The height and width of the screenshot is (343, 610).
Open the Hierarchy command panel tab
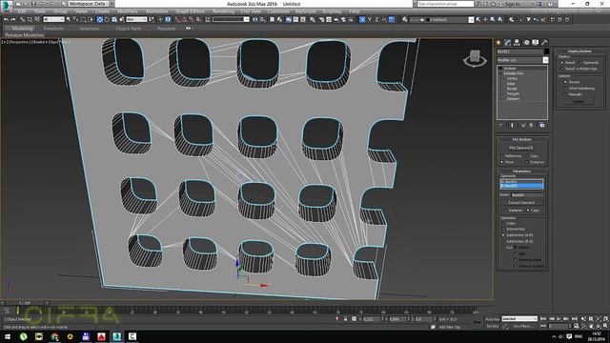coord(517,42)
